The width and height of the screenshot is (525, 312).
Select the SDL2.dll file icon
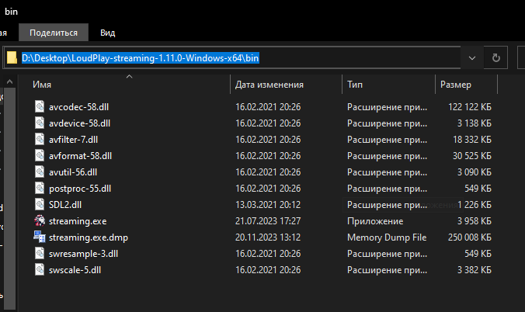coord(40,204)
